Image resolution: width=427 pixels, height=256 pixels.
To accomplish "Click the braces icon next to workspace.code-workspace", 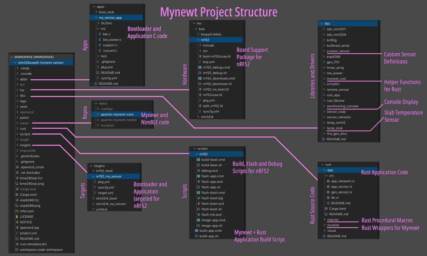I will 17,249.
